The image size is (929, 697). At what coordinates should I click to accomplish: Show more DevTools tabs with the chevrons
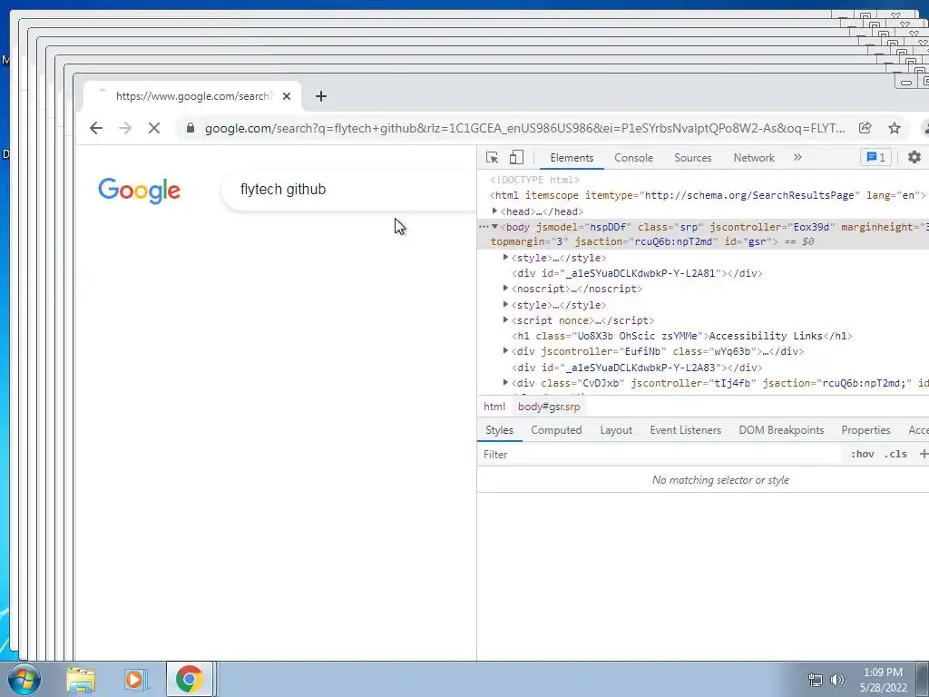(797, 157)
